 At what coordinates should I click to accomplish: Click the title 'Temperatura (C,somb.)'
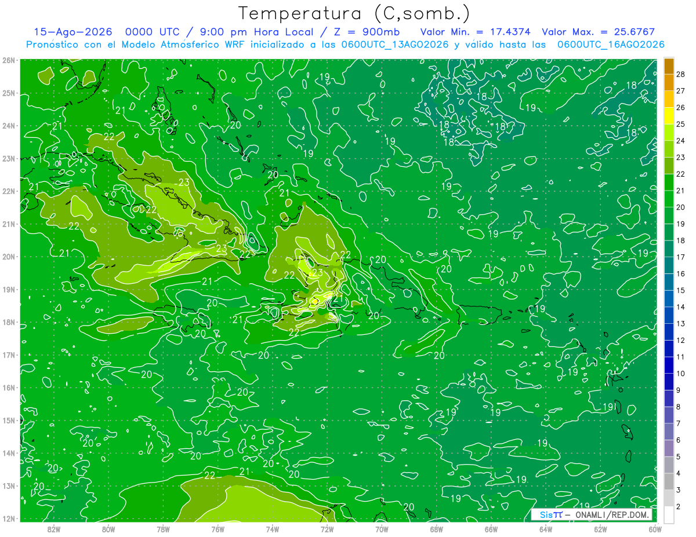(354, 14)
